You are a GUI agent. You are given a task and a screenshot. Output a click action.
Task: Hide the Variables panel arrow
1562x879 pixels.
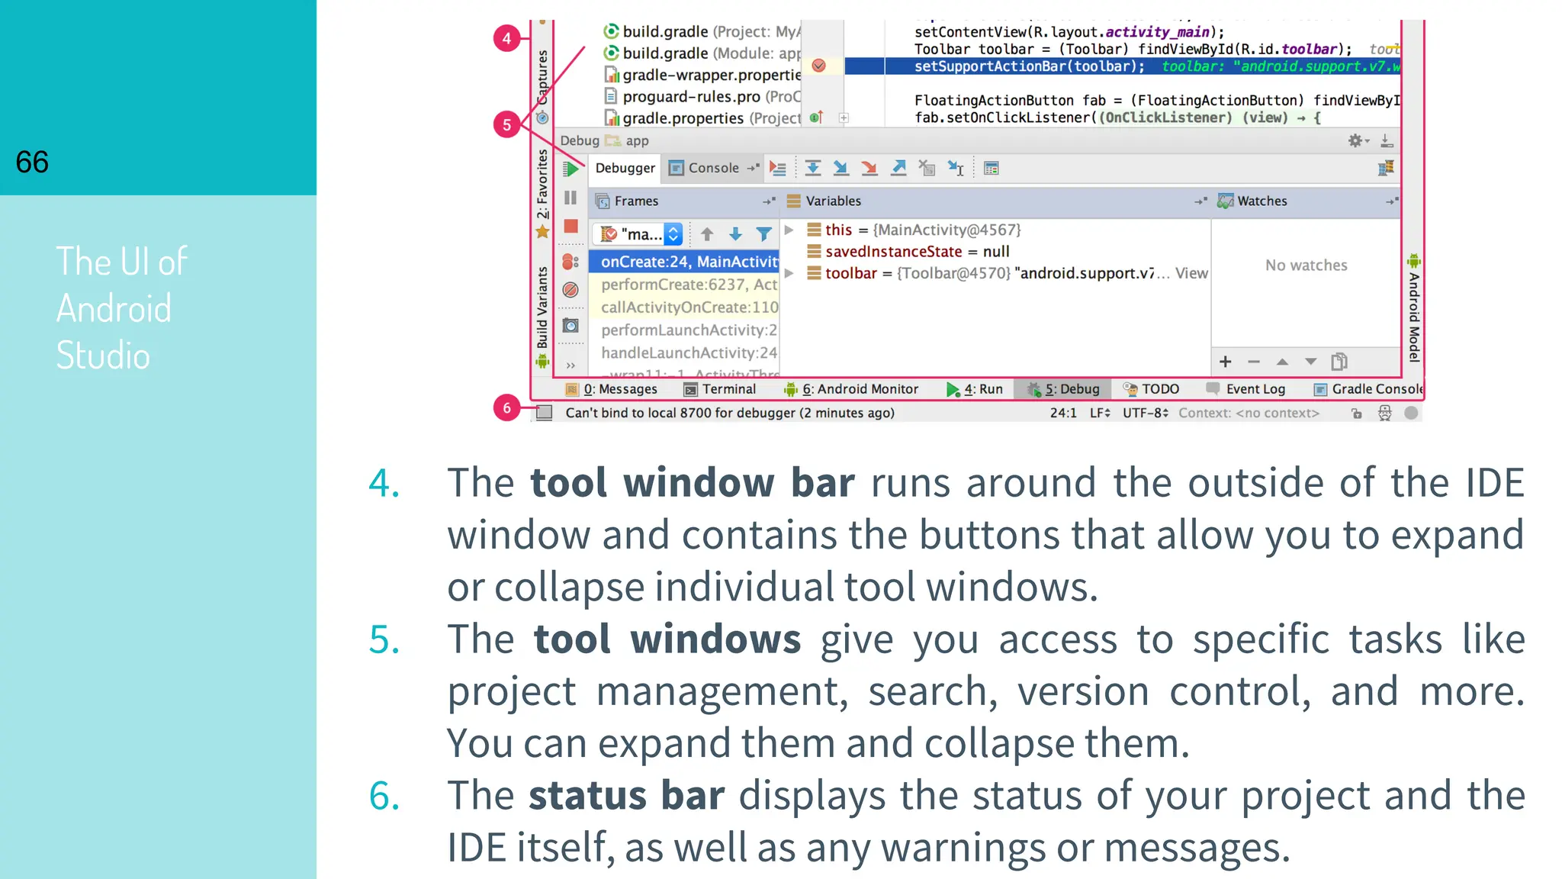point(1200,201)
